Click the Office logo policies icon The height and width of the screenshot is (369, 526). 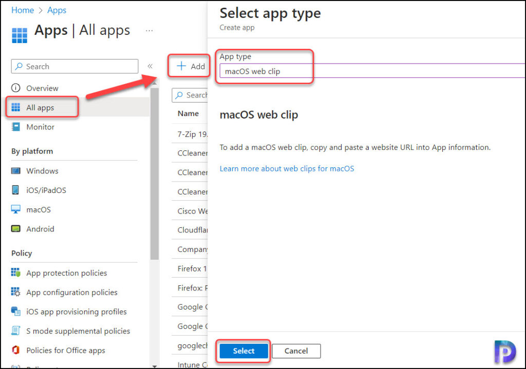coord(15,350)
